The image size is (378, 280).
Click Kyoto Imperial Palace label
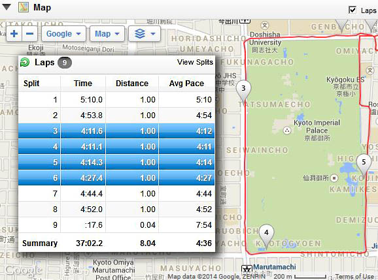[x=317, y=131]
